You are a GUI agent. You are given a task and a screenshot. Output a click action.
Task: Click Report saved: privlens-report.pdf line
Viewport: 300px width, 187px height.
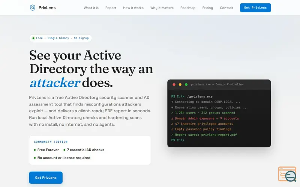tap(204, 135)
